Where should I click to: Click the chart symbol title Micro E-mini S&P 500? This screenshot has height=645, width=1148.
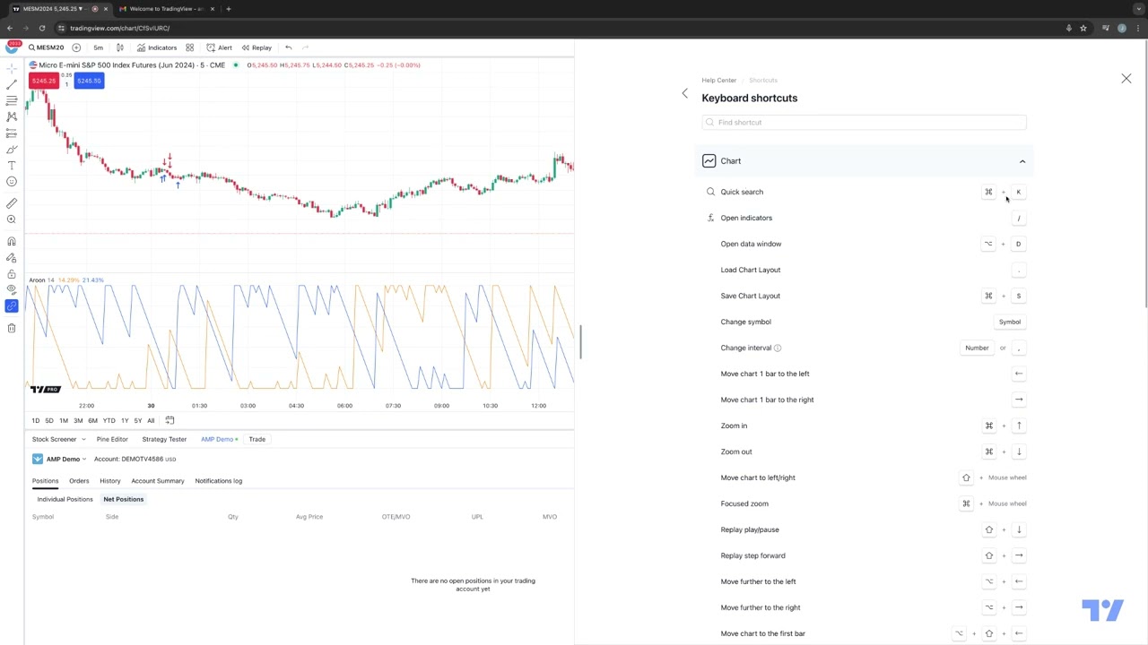(132, 64)
